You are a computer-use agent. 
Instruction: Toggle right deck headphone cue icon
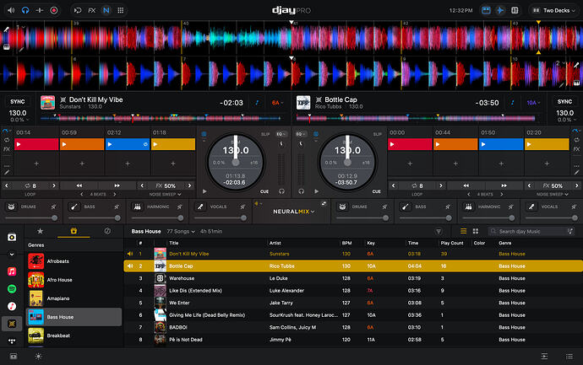301,191
